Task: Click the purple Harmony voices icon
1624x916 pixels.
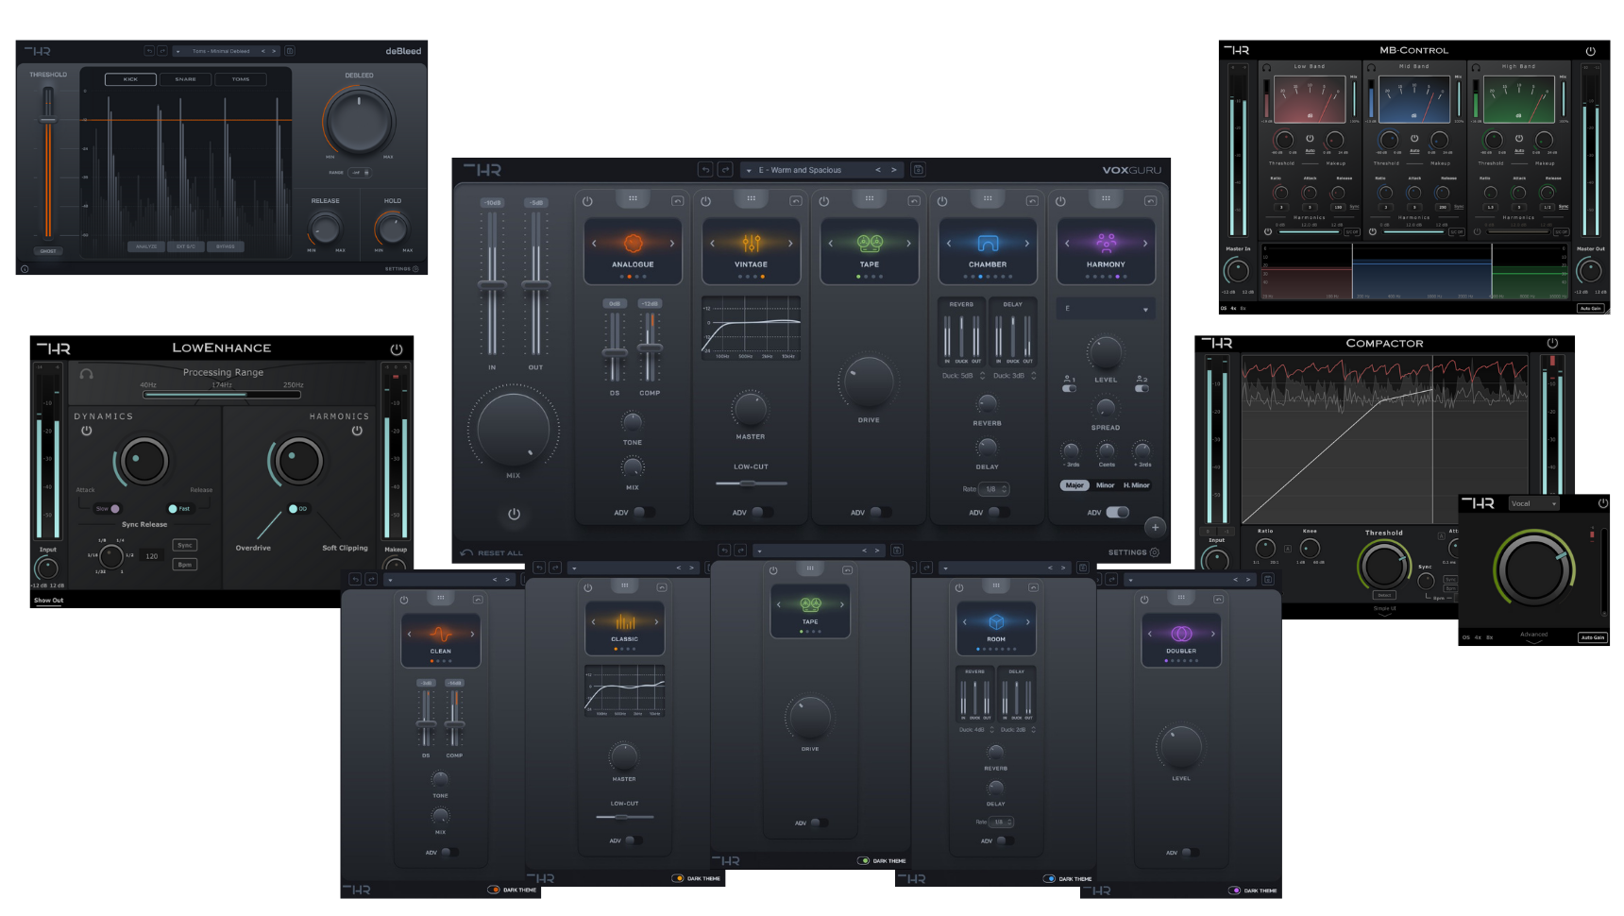Action: (1106, 244)
